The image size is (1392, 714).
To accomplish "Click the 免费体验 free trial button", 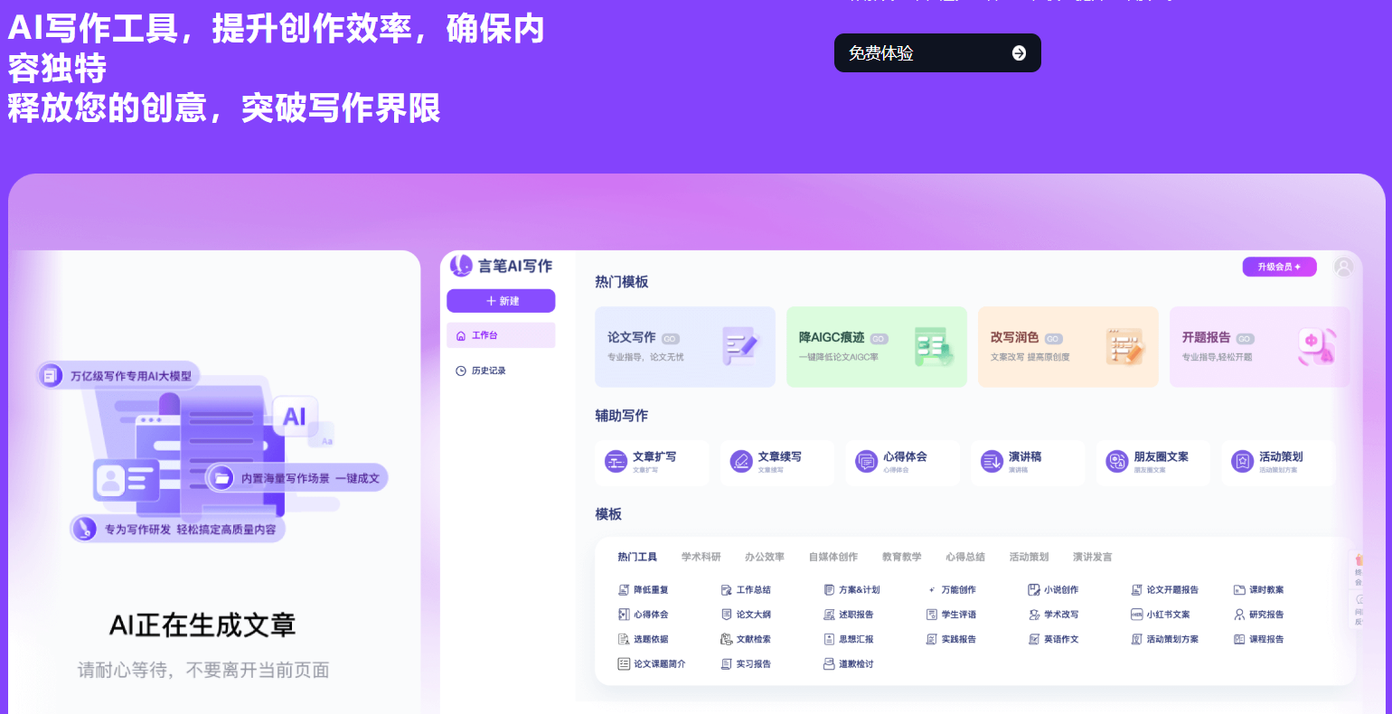I will [x=936, y=53].
